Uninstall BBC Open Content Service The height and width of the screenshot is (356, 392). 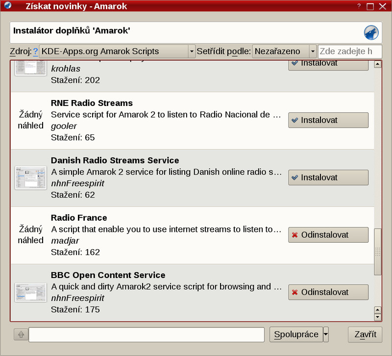[328, 292]
